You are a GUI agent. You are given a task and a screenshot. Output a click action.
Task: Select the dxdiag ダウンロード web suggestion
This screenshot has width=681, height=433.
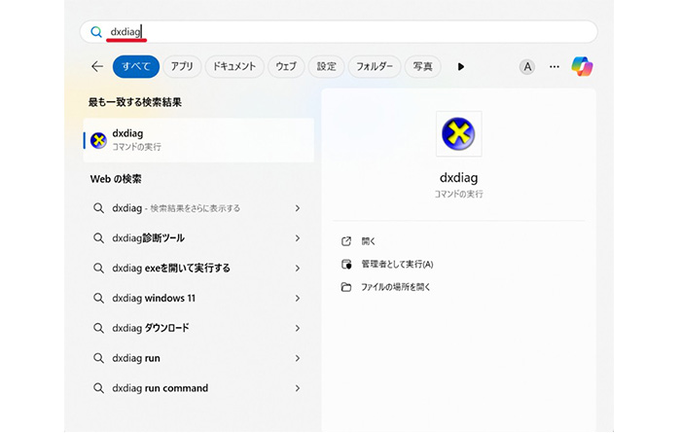[151, 328]
